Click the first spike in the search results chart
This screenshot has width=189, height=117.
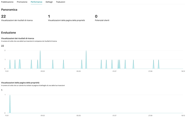(10, 64)
